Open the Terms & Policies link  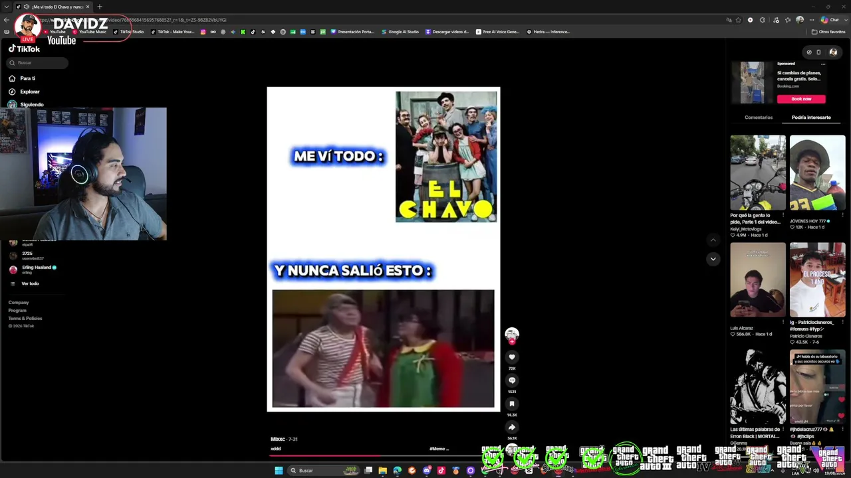click(25, 319)
